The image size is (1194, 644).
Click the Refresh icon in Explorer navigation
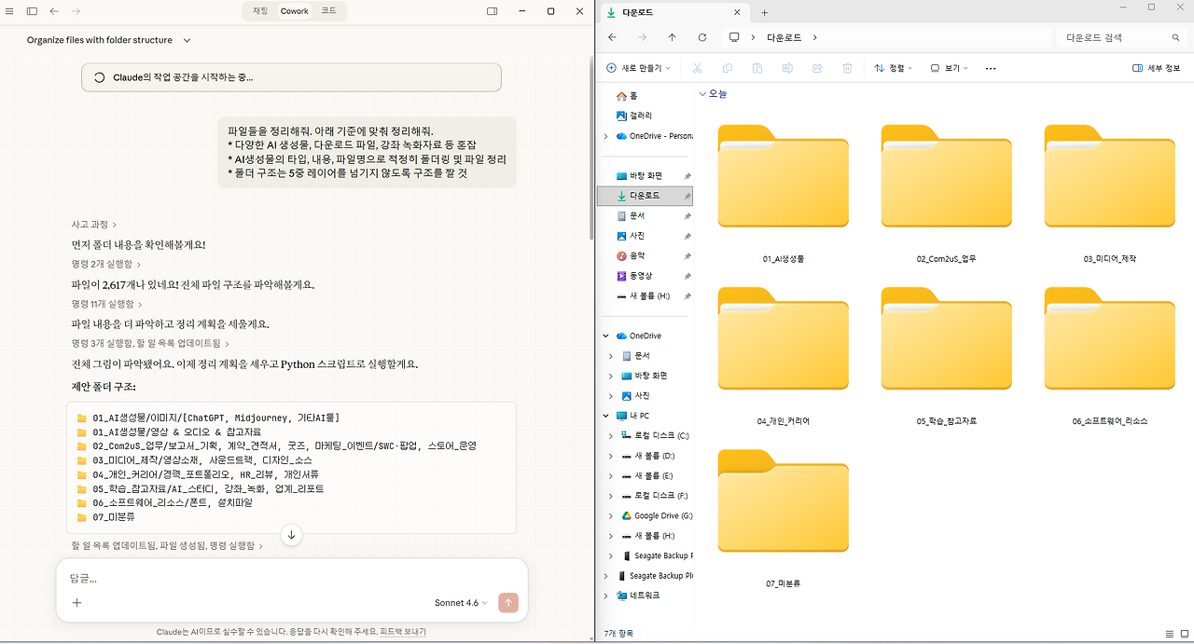click(x=701, y=37)
